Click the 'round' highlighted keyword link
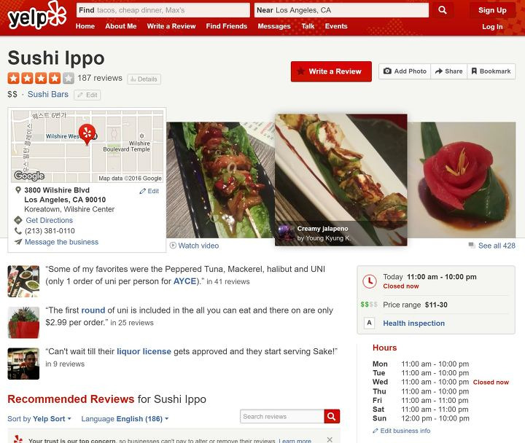525x443 pixels. [x=93, y=310]
